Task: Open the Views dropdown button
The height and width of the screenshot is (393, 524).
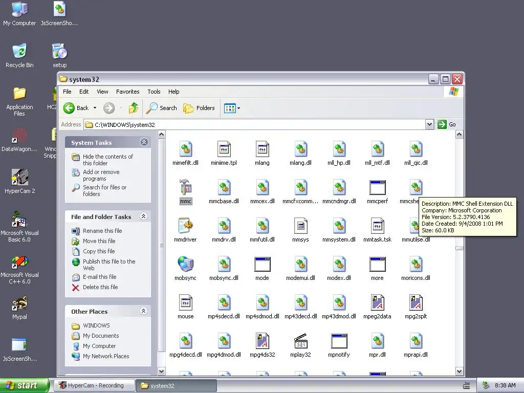Action: pos(232,108)
